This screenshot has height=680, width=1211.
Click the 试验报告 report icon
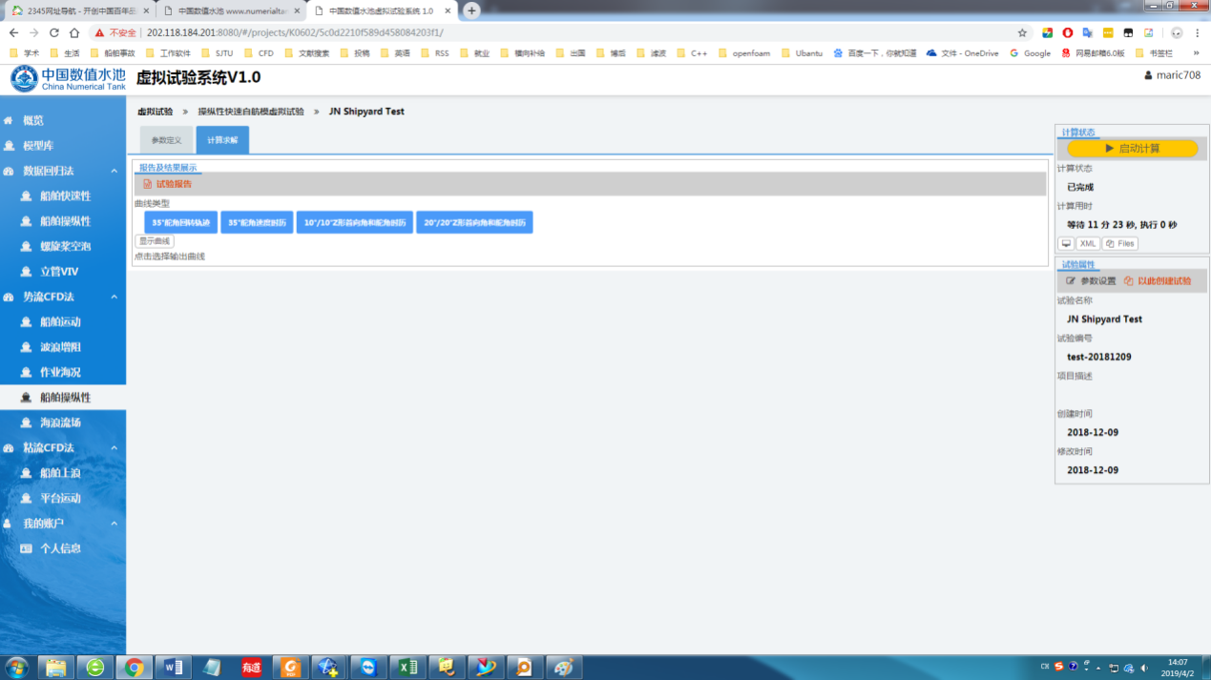coord(147,184)
